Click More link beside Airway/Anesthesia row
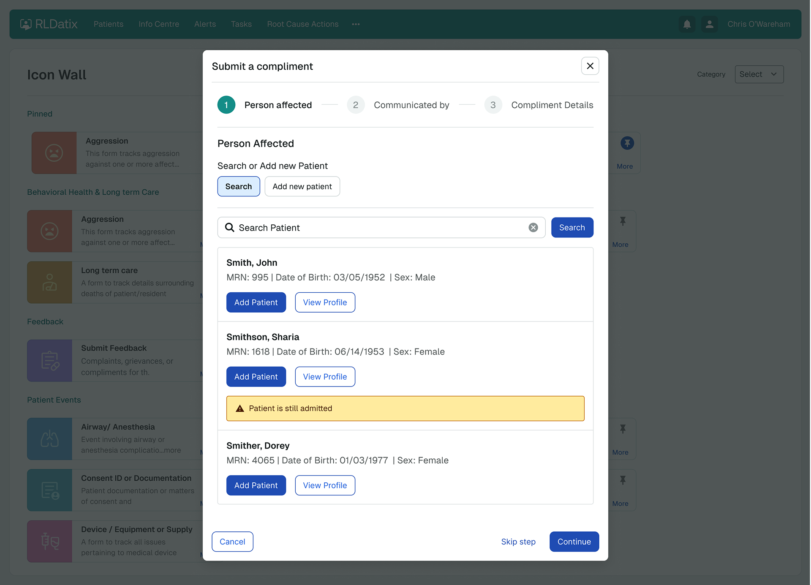Viewport: 811px width, 585px height. point(620,452)
